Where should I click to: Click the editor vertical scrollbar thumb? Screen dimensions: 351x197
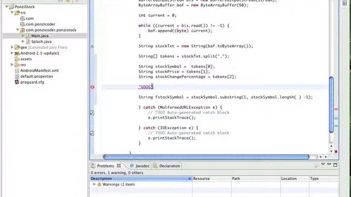pyautogui.click(x=331, y=105)
